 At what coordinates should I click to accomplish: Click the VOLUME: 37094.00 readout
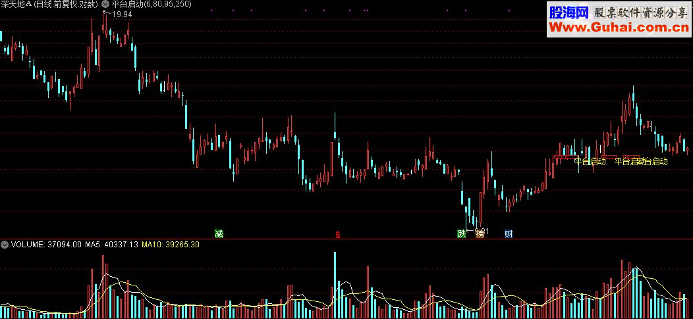point(46,244)
